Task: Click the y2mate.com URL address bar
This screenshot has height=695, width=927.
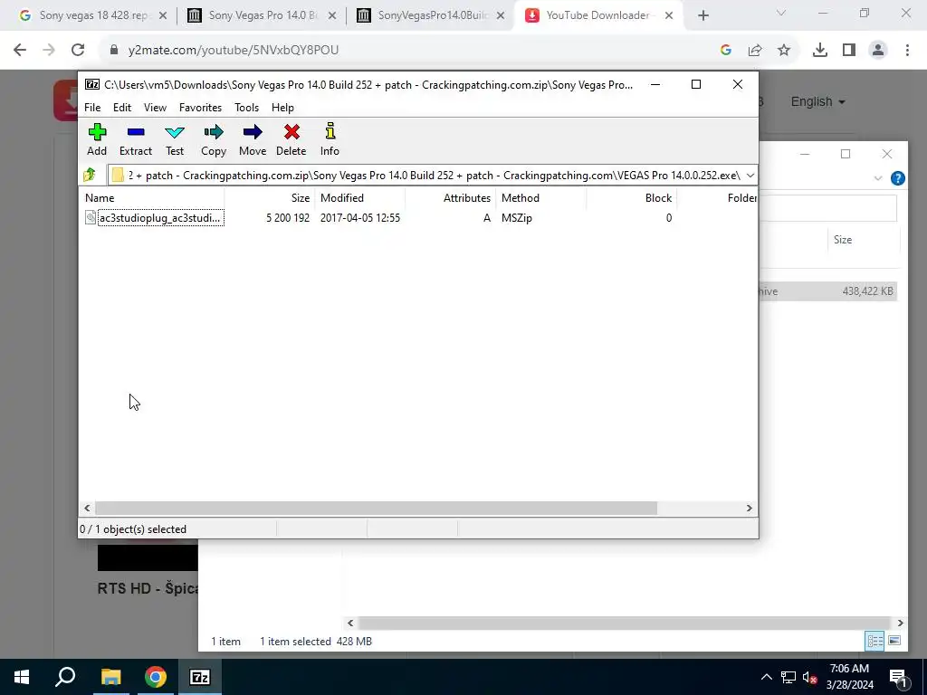Action: pos(234,51)
